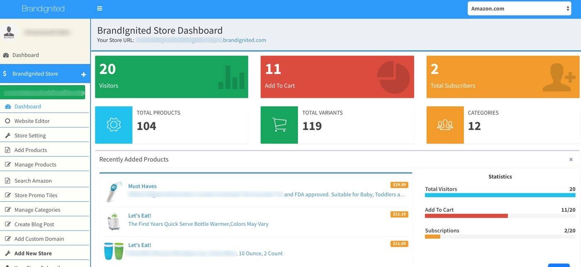The height and width of the screenshot is (267, 581).
Task: Click edit icon beside Manage Categories
Action: [x=7, y=210]
